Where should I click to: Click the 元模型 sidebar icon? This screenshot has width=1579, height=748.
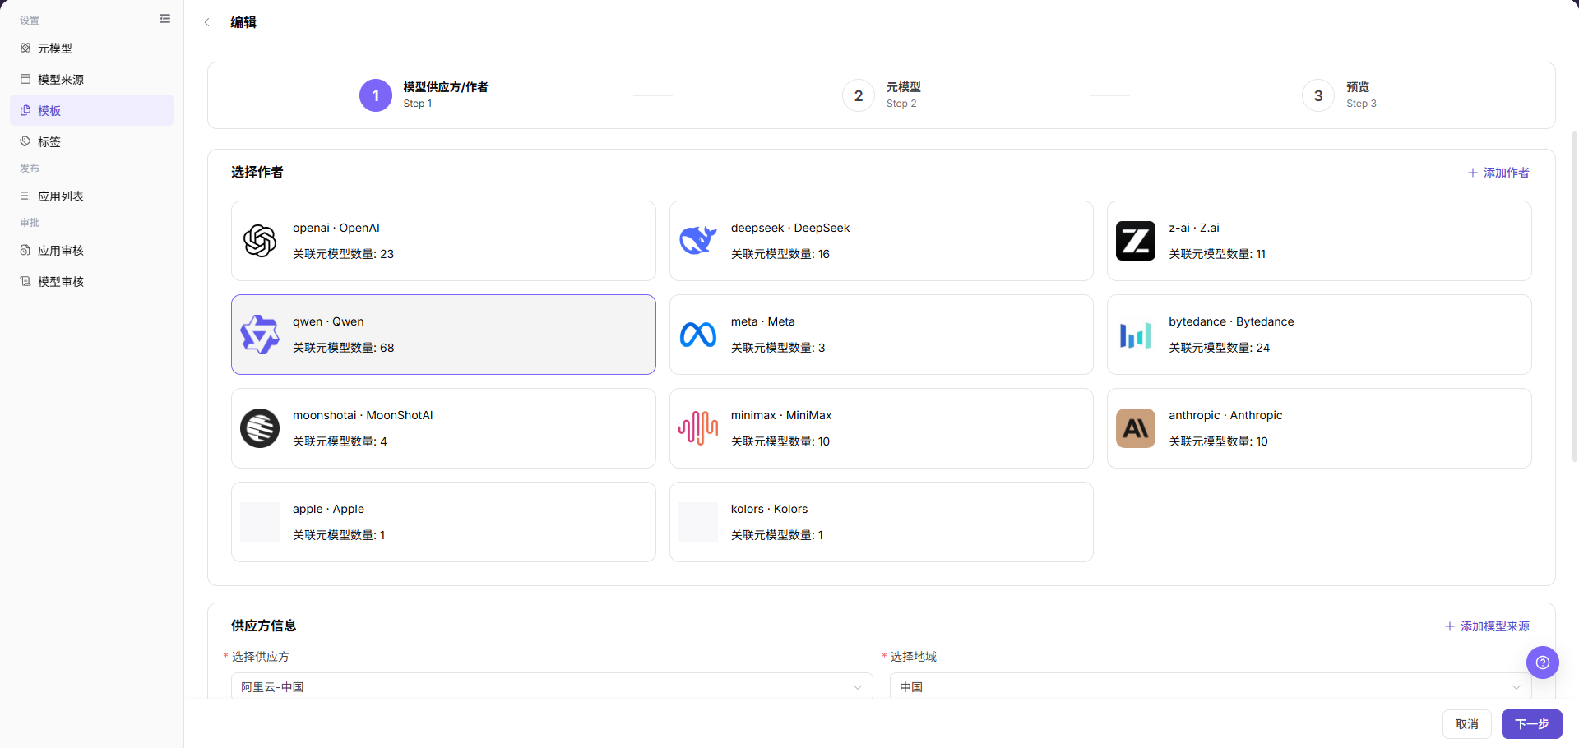tap(25, 48)
